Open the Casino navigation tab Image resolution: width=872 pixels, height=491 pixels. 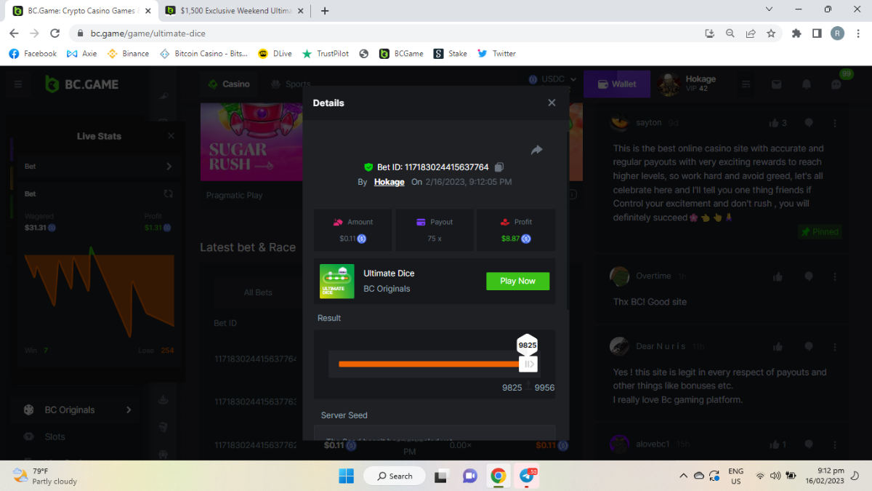click(229, 84)
